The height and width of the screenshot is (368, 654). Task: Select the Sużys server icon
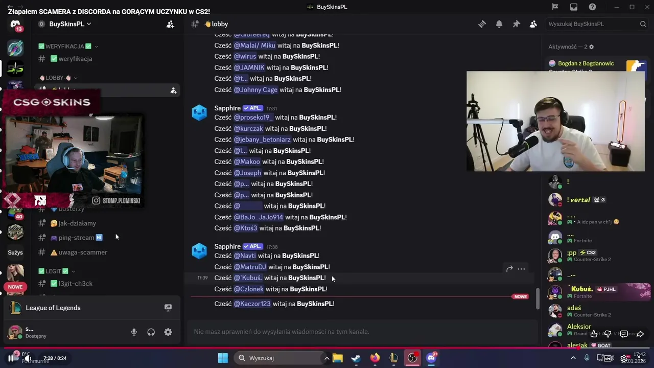15,252
